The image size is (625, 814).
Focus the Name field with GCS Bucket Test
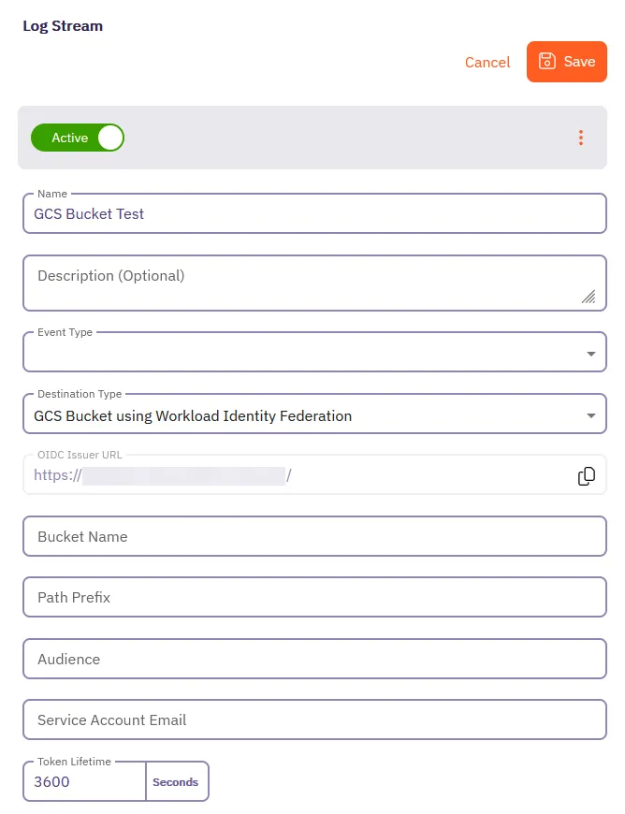(314, 213)
